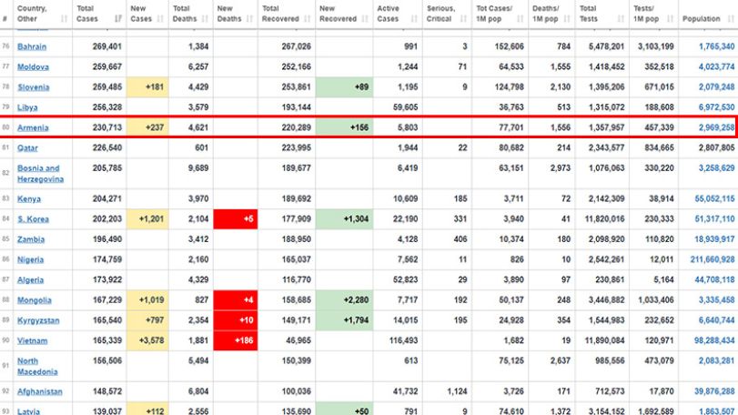Click Armenia new cases cell +237
The height and width of the screenshot is (415, 738).
(x=147, y=127)
